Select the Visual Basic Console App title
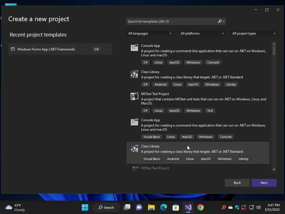285x214 pixels. tap(151, 120)
